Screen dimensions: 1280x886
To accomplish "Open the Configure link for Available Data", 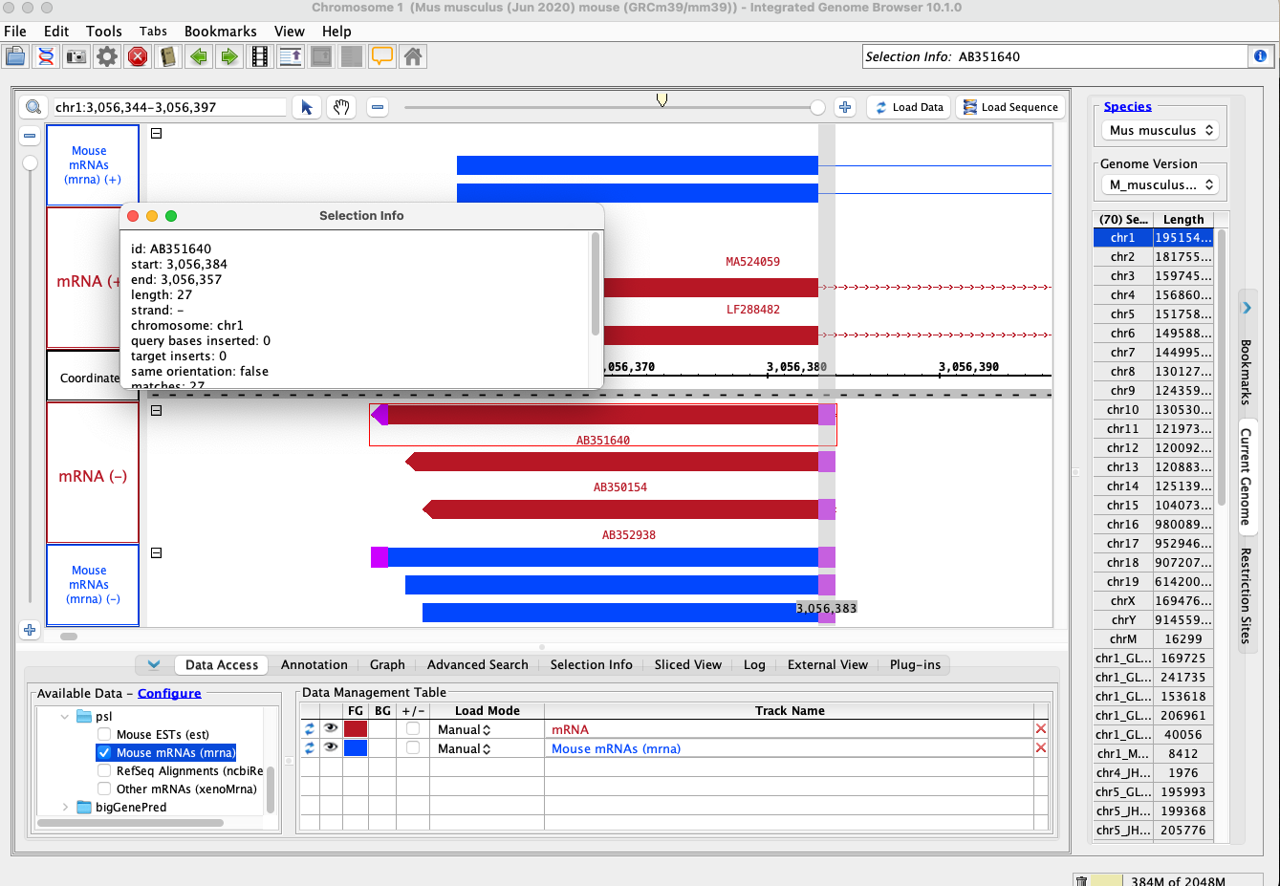I will pos(169,693).
